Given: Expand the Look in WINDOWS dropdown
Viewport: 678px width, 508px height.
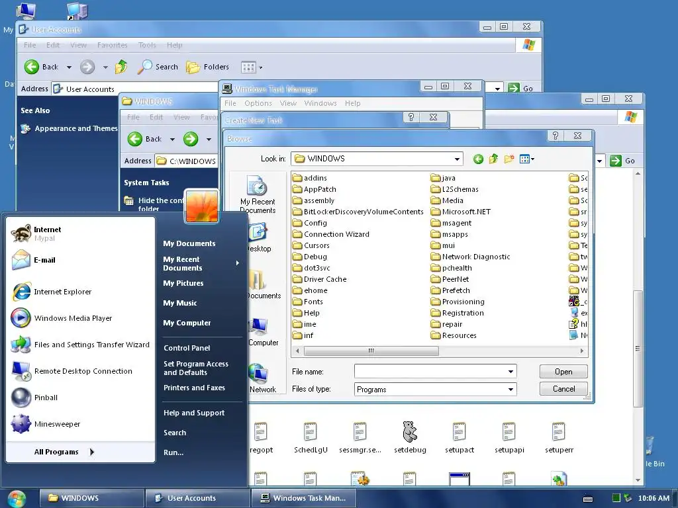Looking at the screenshot, I should [x=457, y=159].
